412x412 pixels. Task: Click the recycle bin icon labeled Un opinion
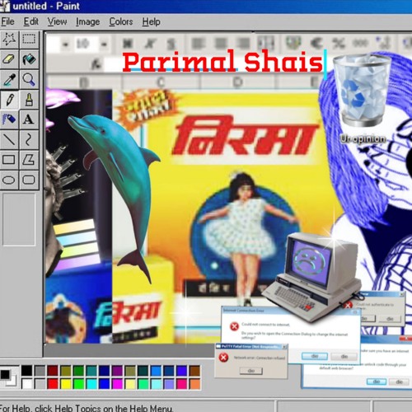point(362,91)
